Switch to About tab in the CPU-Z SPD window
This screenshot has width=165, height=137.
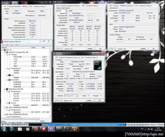click(x=95, y=6)
